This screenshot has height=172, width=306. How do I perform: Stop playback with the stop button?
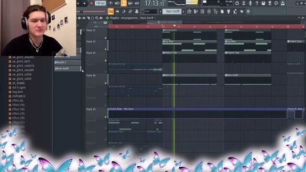[85, 3]
